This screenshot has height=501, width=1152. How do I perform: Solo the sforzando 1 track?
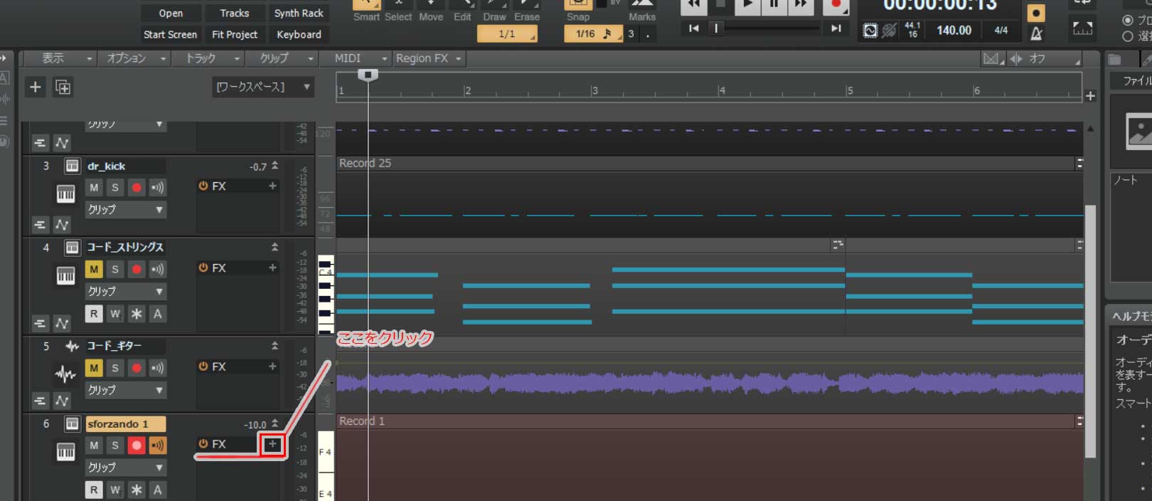[114, 445]
